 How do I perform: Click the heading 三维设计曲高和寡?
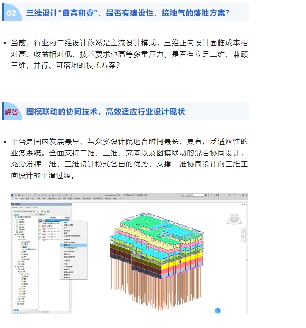click(x=128, y=13)
